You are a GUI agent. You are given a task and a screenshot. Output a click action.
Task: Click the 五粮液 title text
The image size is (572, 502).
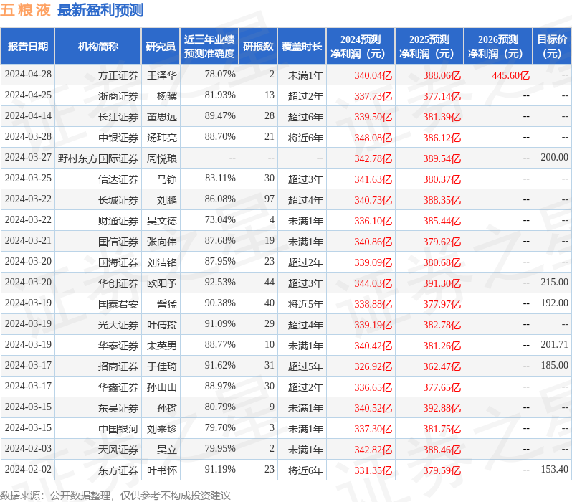(x=25, y=10)
